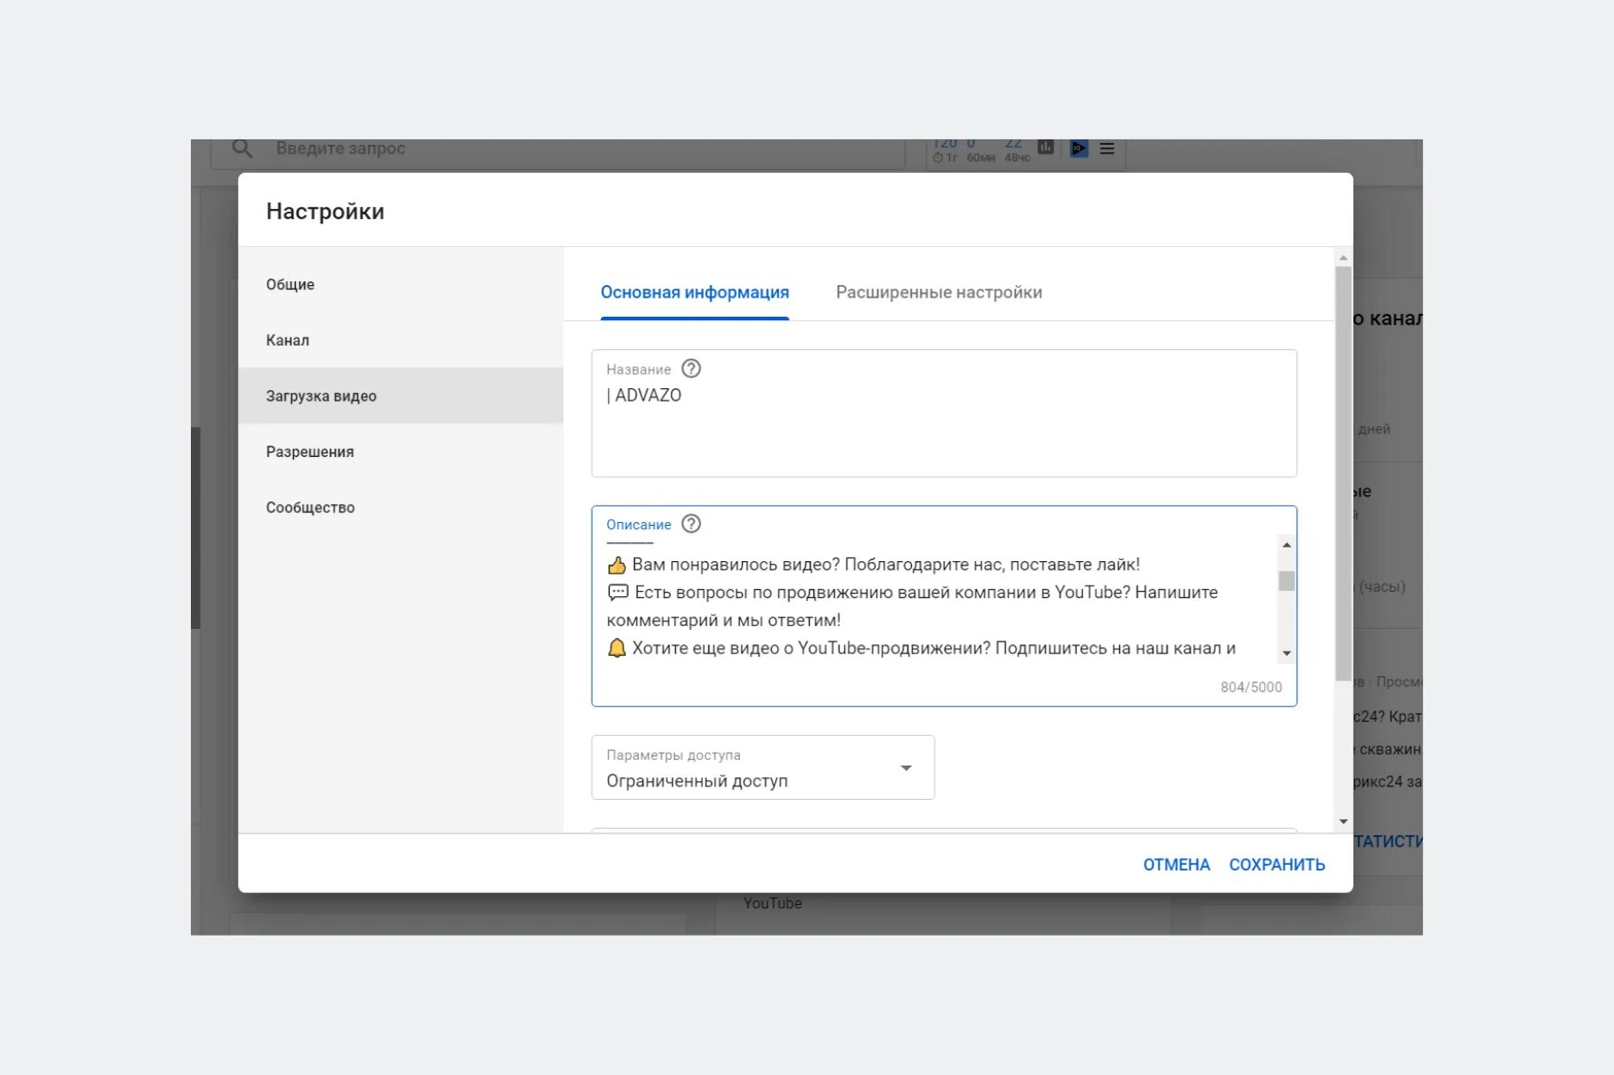Screen dimensions: 1614x1075
Task: Click line starting 'Хотите еще видео о YouTube'
Action: tap(921, 648)
